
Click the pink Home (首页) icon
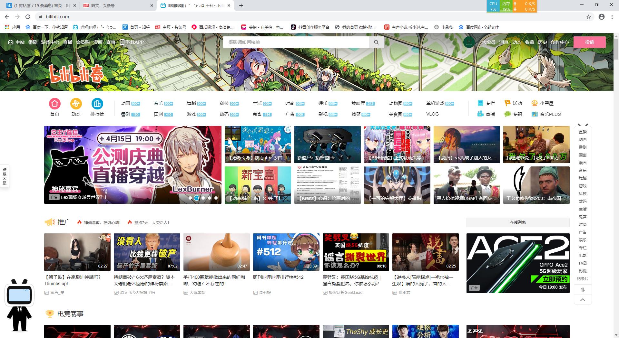pos(55,104)
